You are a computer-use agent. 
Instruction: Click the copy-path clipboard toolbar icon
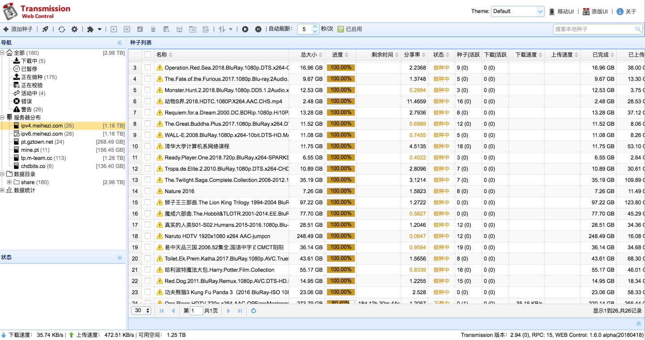206,29
